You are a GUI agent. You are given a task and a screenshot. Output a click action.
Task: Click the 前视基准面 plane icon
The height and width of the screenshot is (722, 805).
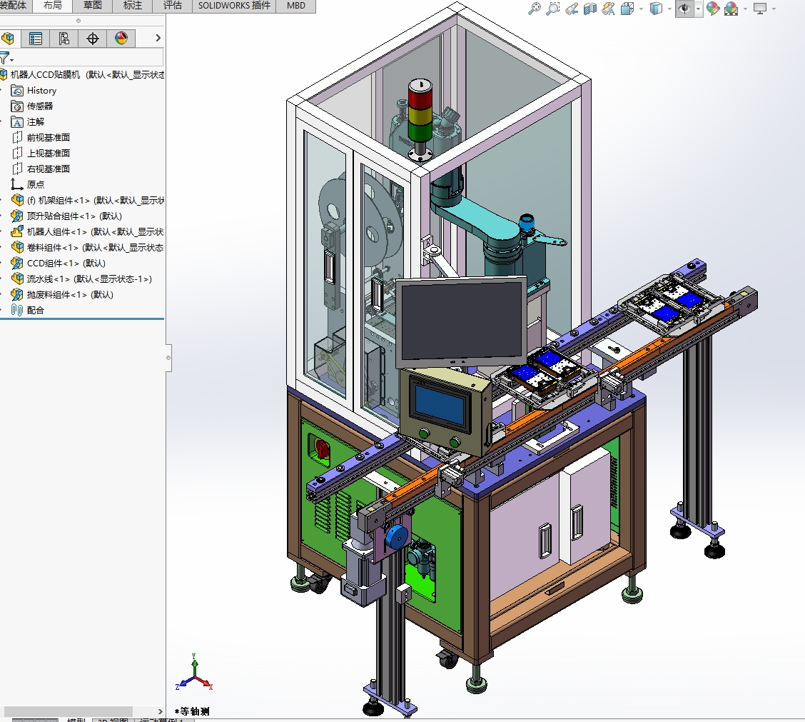point(17,137)
